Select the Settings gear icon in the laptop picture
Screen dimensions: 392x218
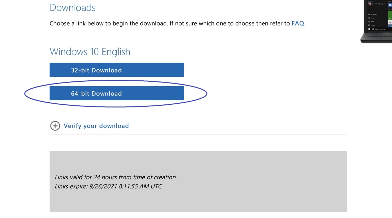tap(369, 18)
